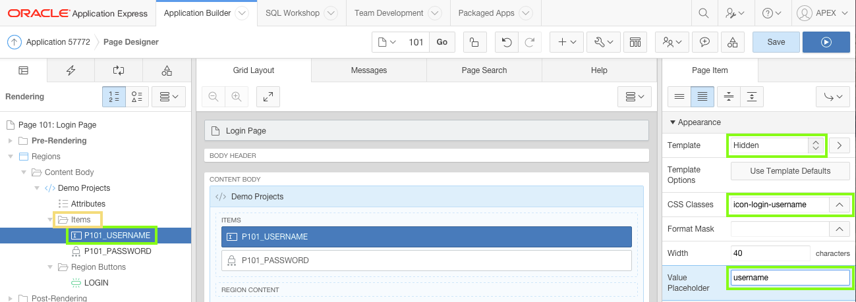Click the Undo icon in toolbar
This screenshot has width=856, height=302.
coord(506,42)
